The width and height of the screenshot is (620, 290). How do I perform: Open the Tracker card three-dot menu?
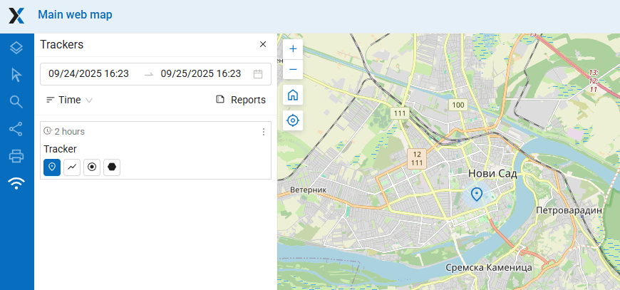[x=263, y=132]
